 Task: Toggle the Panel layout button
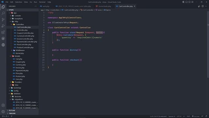coord(186,2)
